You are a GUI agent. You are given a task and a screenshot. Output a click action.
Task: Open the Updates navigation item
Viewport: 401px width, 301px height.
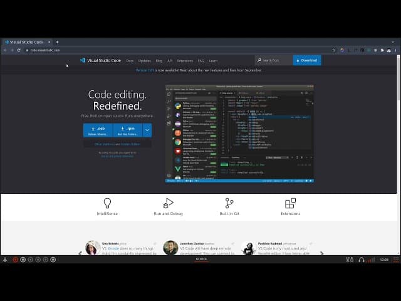click(x=145, y=61)
